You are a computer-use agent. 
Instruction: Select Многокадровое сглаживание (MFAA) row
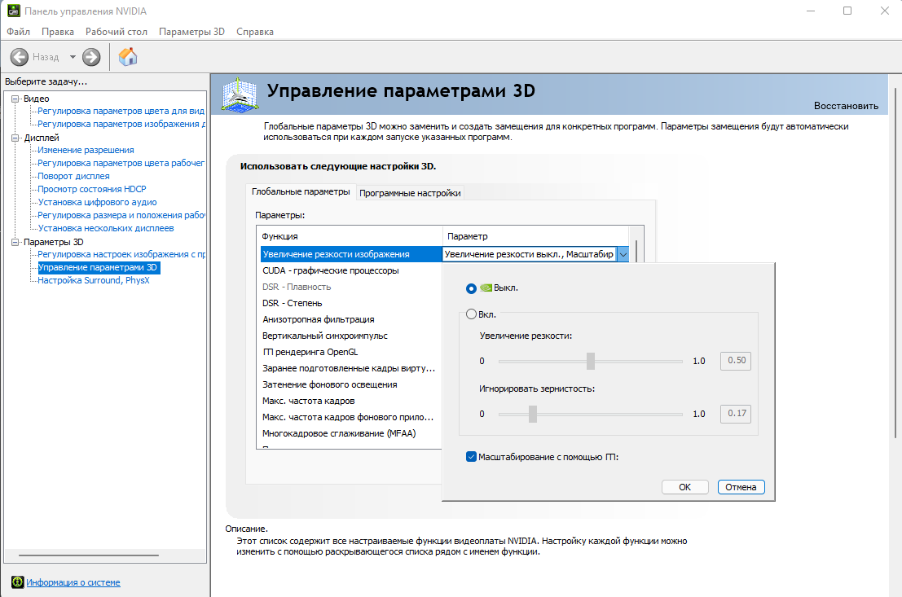(x=351, y=433)
